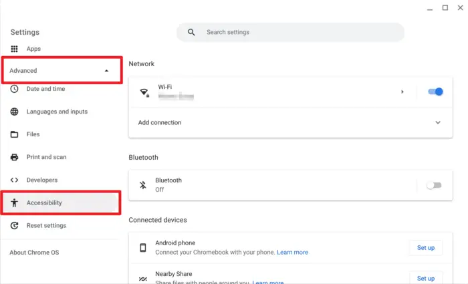This screenshot has height=284, width=468.
Task: Click the Android phone device icon
Action: [143, 248]
